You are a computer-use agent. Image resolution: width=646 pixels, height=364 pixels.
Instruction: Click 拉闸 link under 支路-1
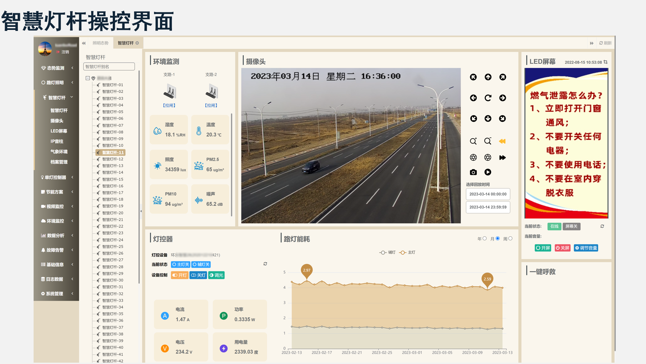169,105
